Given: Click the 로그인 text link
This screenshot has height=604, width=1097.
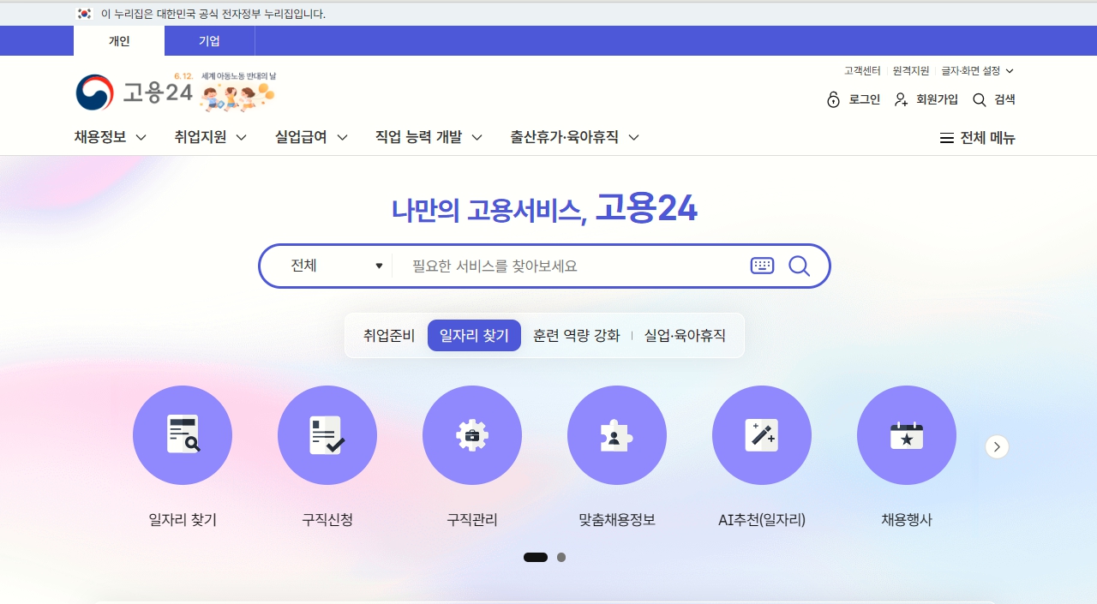Looking at the screenshot, I should coord(865,99).
